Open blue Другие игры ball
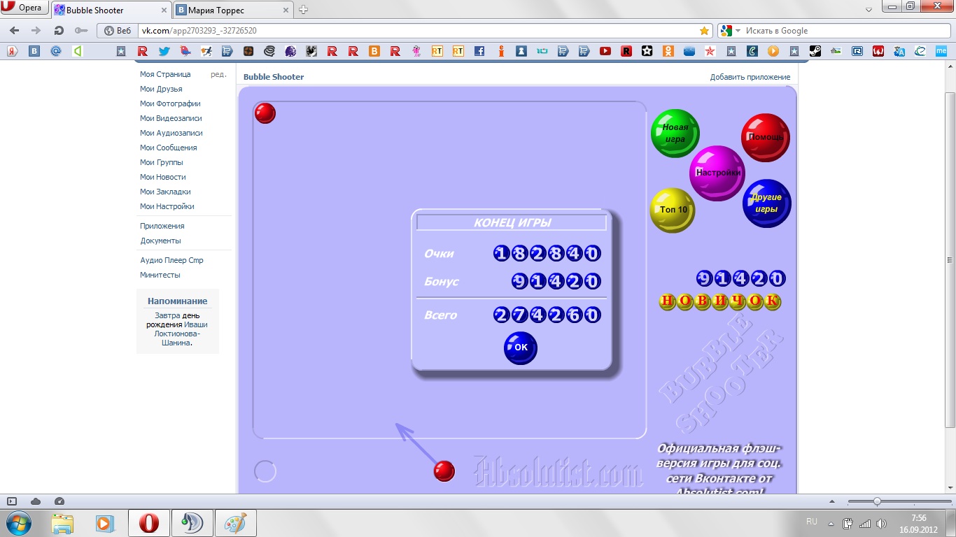Image resolution: width=956 pixels, height=537 pixels. pyautogui.click(x=767, y=203)
